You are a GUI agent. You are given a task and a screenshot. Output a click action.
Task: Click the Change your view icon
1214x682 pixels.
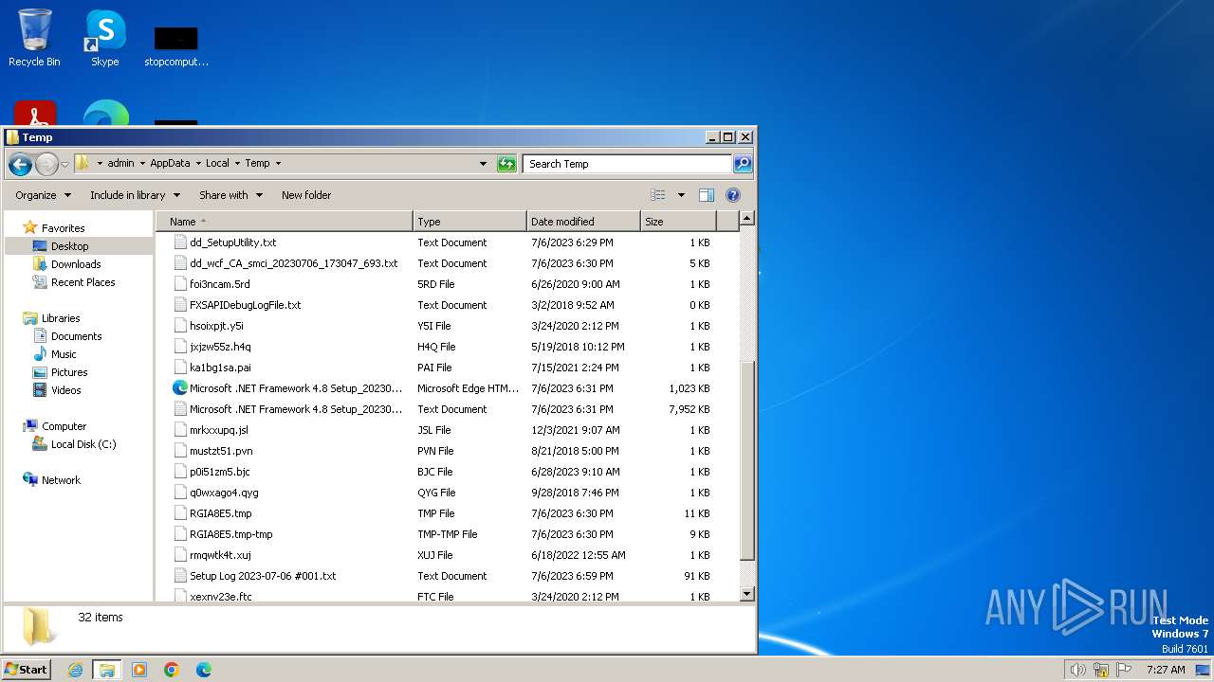tap(658, 195)
